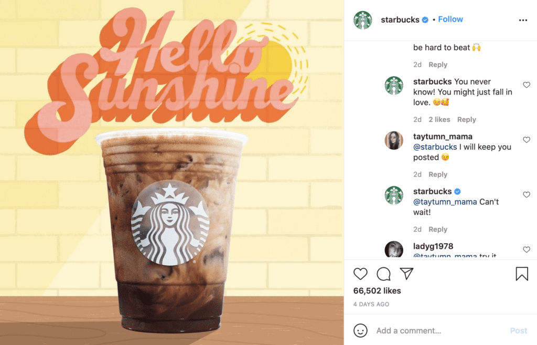Viewport: 537px width, 345px height.
Task: Like starbucks comment 'You might just fall in love'
Action: click(x=527, y=85)
